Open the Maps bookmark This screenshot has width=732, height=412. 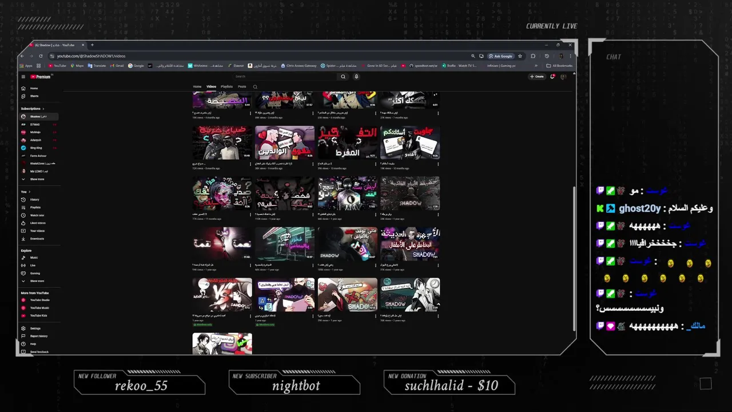[77, 66]
